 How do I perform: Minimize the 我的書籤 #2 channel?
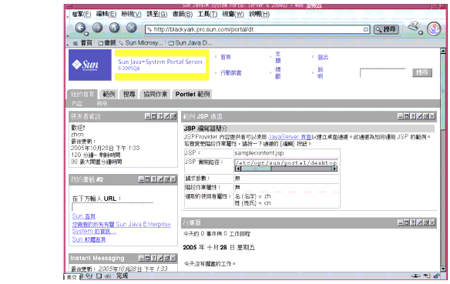tap(141, 179)
